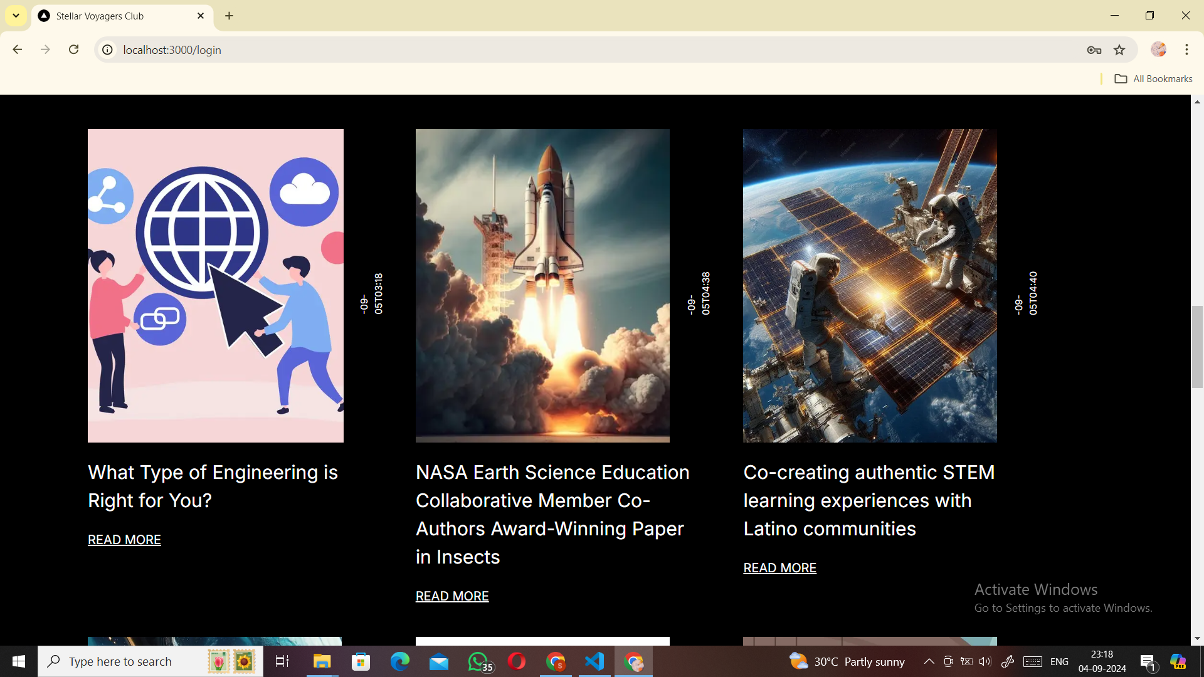The height and width of the screenshot is (677, 1204).
Task: Show hidden system tray icons chevron
Action: (929, 661)
